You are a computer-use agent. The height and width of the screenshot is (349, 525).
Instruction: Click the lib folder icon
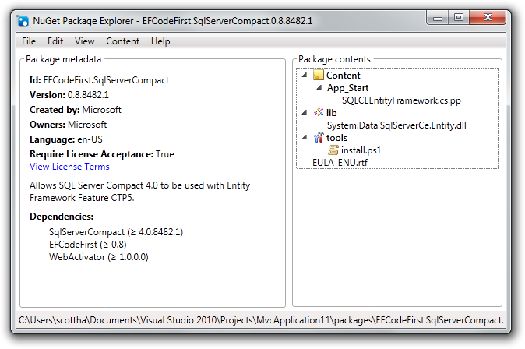(319, 112)
